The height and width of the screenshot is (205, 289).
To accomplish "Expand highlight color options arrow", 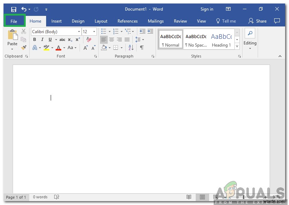I will (52, 48).
